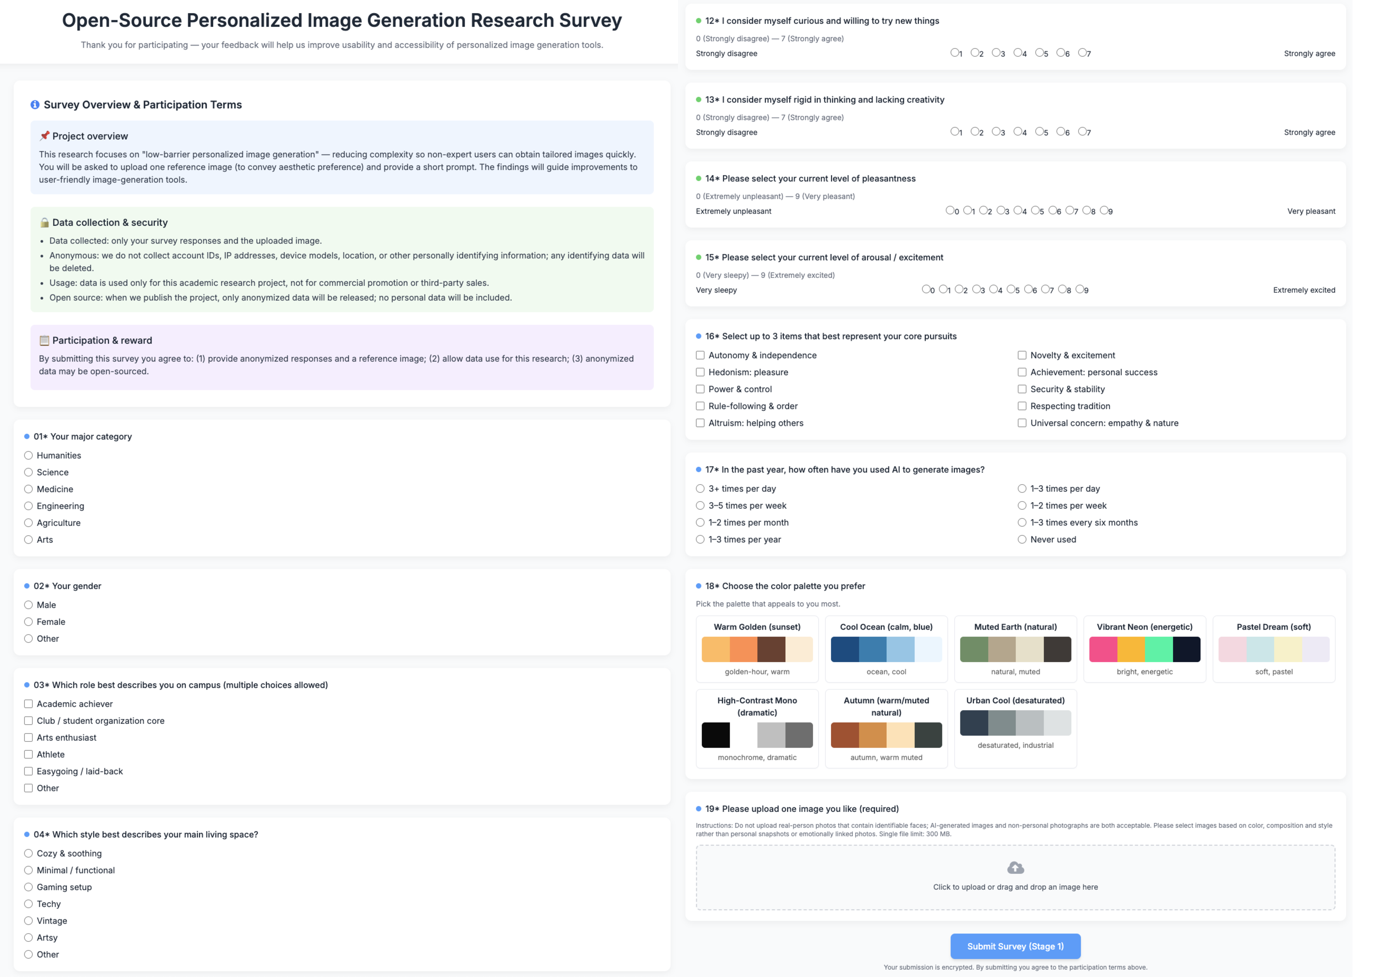Screen dimensions: 1389x977
Task: Select Humanities as major category
Action: (x=28, y=455)
